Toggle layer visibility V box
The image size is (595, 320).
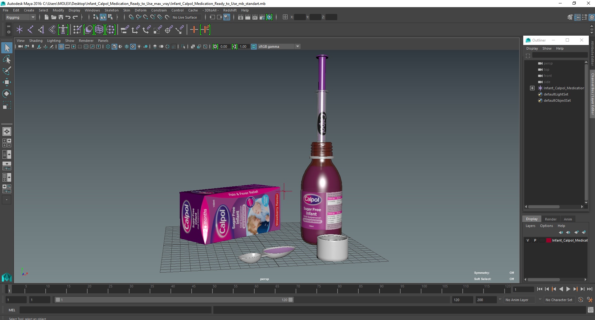[x=528, y=240]
